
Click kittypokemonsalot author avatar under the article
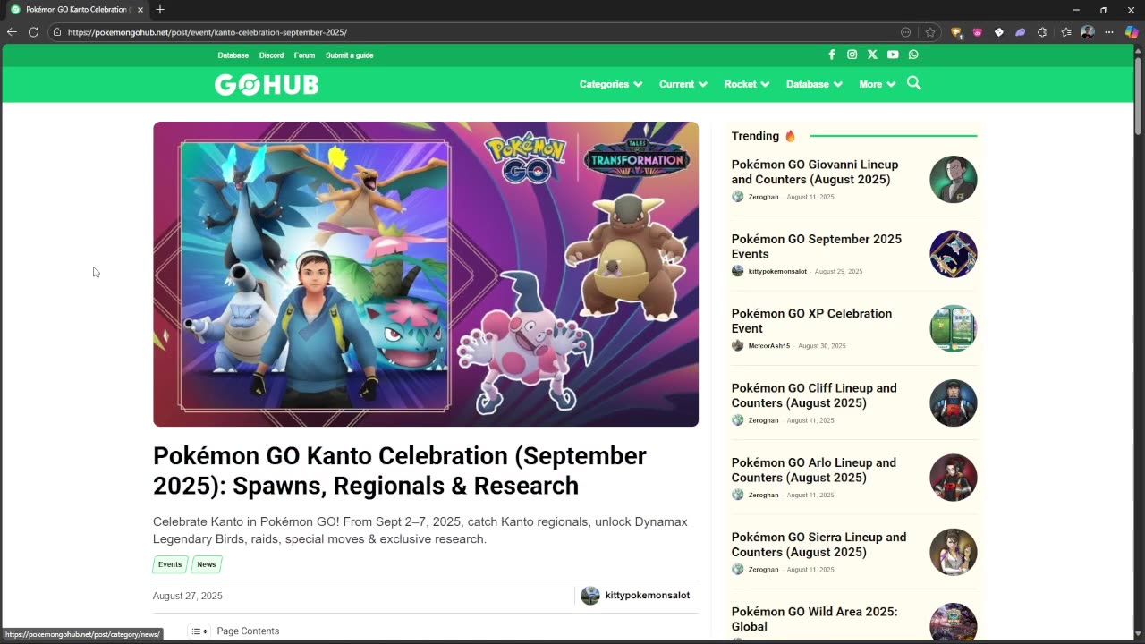[590, 596]
